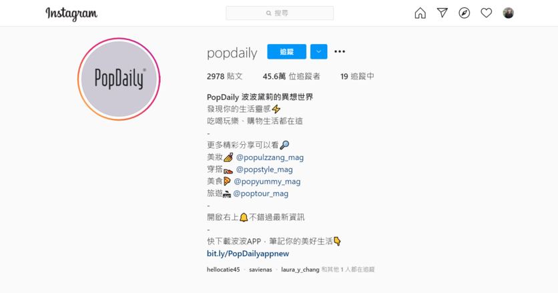558x293 pixels.
Task: View the PopDaily profile picture story
Action: pyautogui.click(x=119, y=79)
